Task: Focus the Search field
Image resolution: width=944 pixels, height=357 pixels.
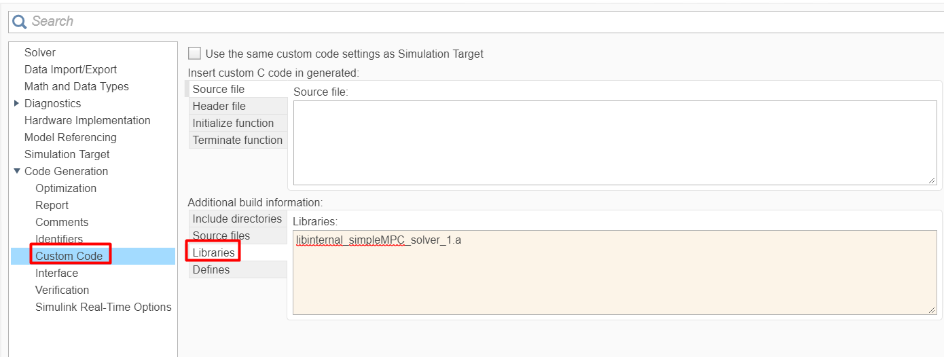Action: coord(475,22)
